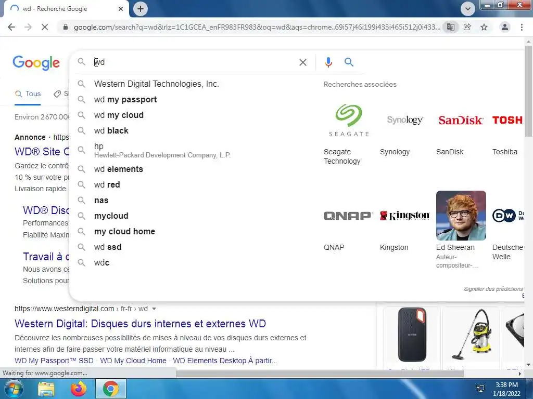
Task: Click the address bar URL text
Action: click(x=257, y=27)
